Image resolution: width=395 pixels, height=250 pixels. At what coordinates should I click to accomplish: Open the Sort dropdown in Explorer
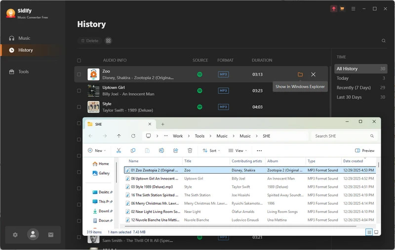211,150
